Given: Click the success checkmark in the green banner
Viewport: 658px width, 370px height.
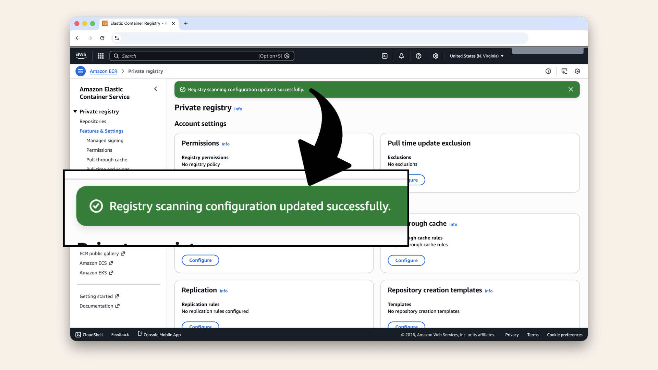Looking at the screenshot, I should pyautogui.click(x=182, y=89).
